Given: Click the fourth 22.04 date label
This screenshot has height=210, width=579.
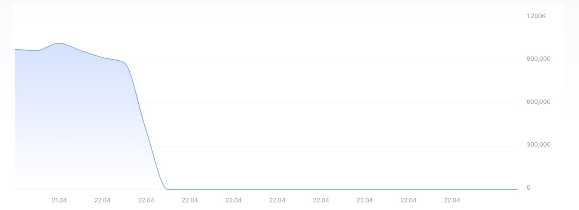Looking at the screenshot, I should 234,201.
